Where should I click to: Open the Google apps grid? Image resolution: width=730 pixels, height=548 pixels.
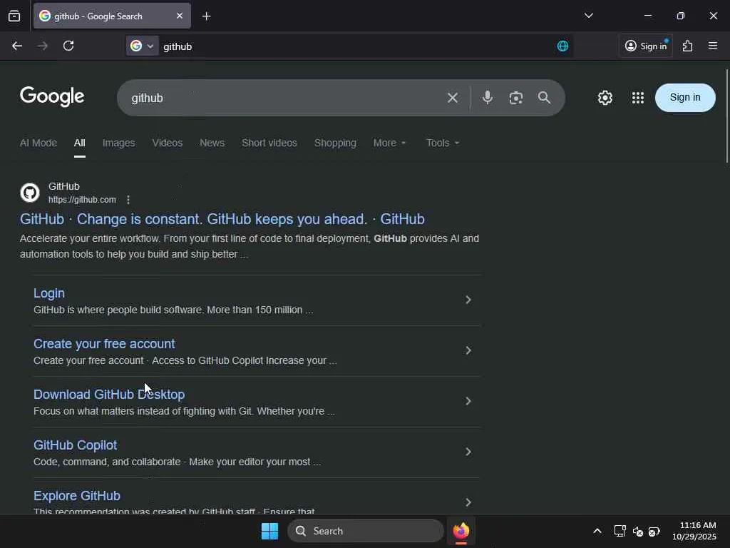[x=638, y=98]
